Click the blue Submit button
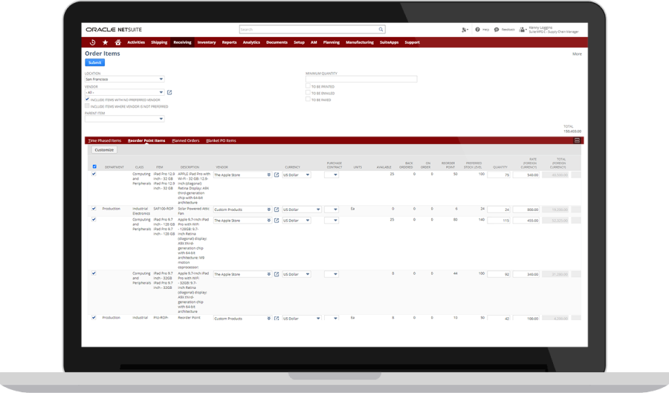Screen dimensions: 669x393 (x=94, y=62)
